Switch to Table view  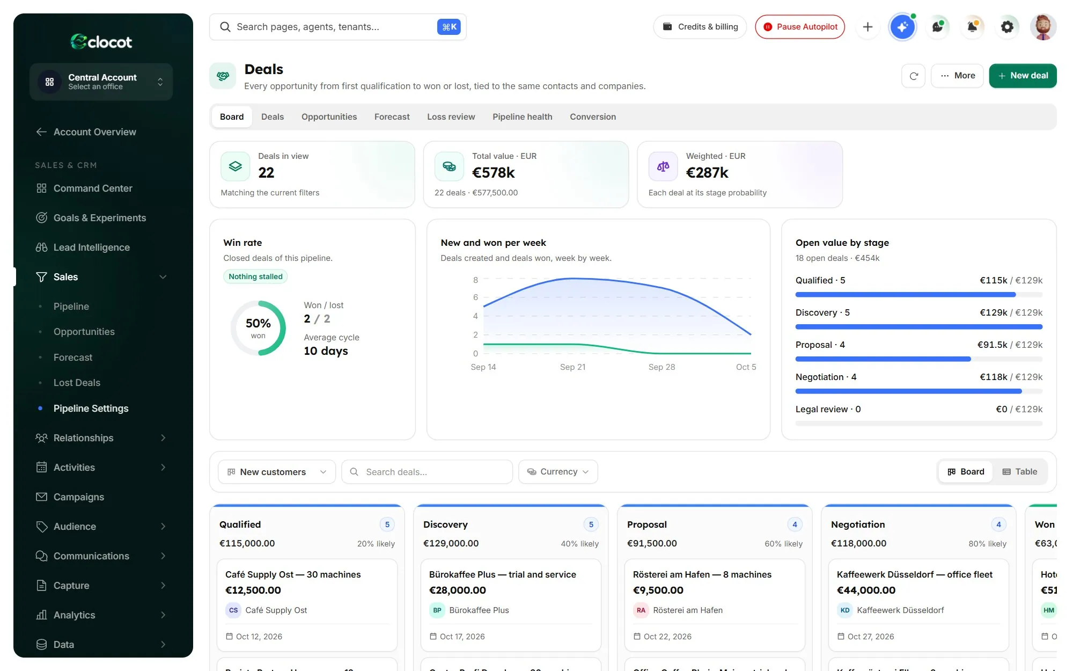(1019, 472)
